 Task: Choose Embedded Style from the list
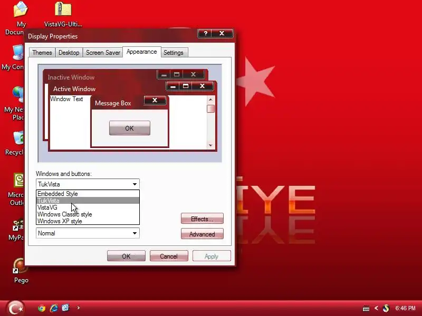point(88,194)
